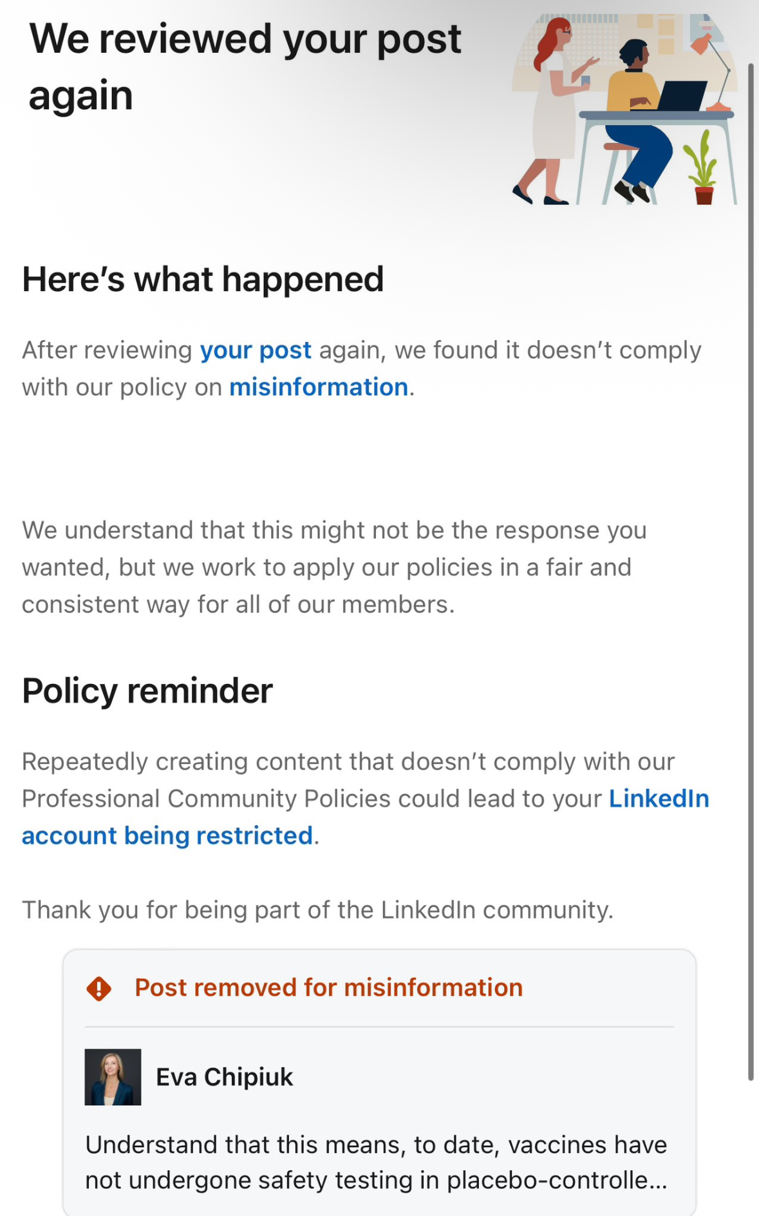The image size is (759, 1216).
Task: Follow 'LinkedIn account being restricted' link
Action: (167, 835)
